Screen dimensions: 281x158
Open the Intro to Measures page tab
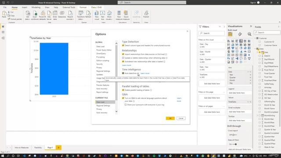pyautogui.click(x=22, y=147)
